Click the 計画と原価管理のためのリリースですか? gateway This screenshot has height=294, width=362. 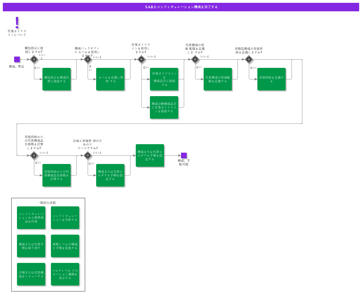[x=88, y=155]
